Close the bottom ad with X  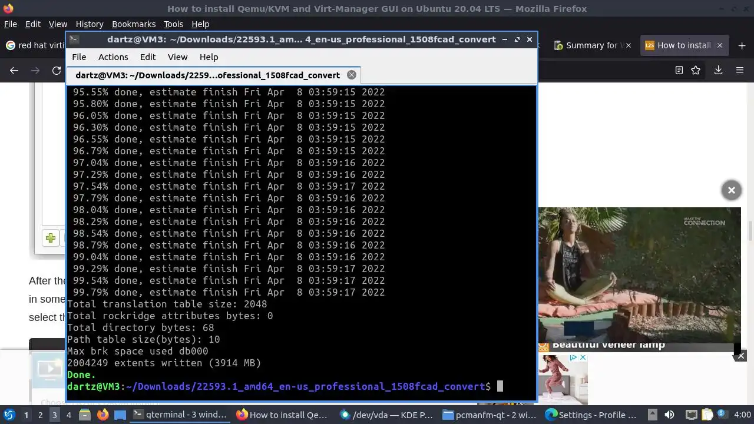coord(583,358)
